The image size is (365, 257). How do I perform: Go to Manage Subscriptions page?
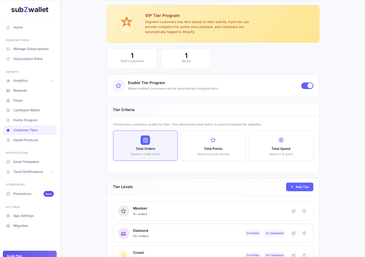[30, 49]
